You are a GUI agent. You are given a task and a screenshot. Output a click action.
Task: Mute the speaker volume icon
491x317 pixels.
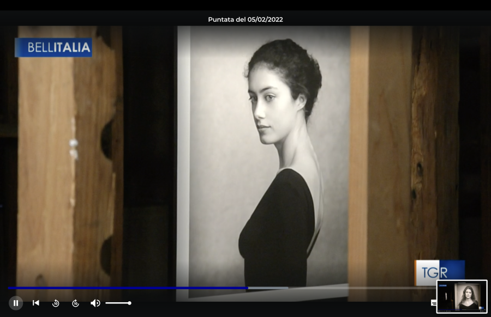pyautogui.click(x=95, y=303)
